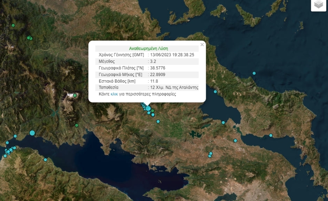
Task: Close the earthquake info popup
Action: point(202,45)
